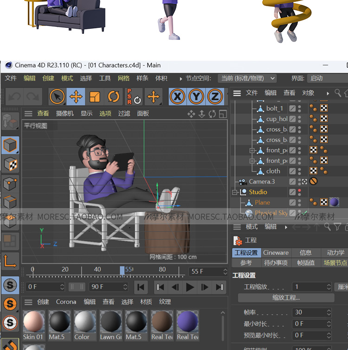Select the Skin 01 material swatch

[x=34, y=325]
